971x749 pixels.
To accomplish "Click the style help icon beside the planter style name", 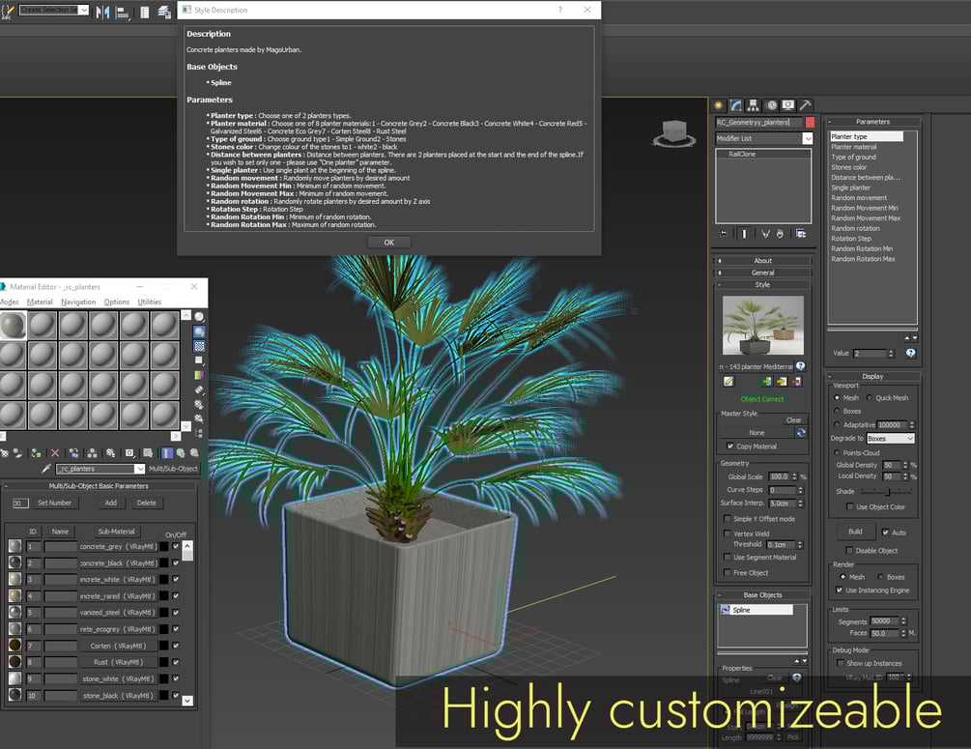I will pyautogui.click(x=800, y=366).
